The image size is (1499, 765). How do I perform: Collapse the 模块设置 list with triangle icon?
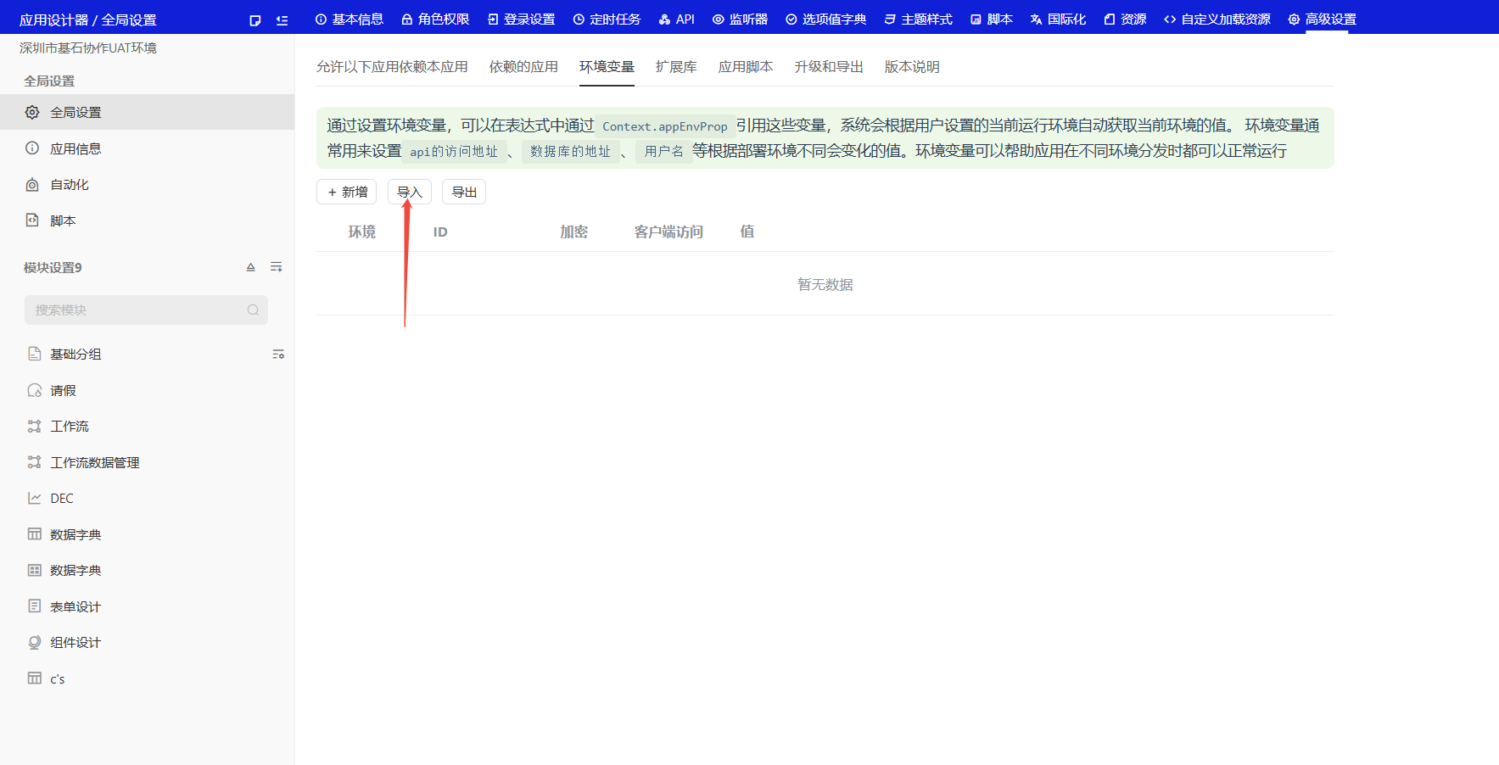tap(251, 267)
